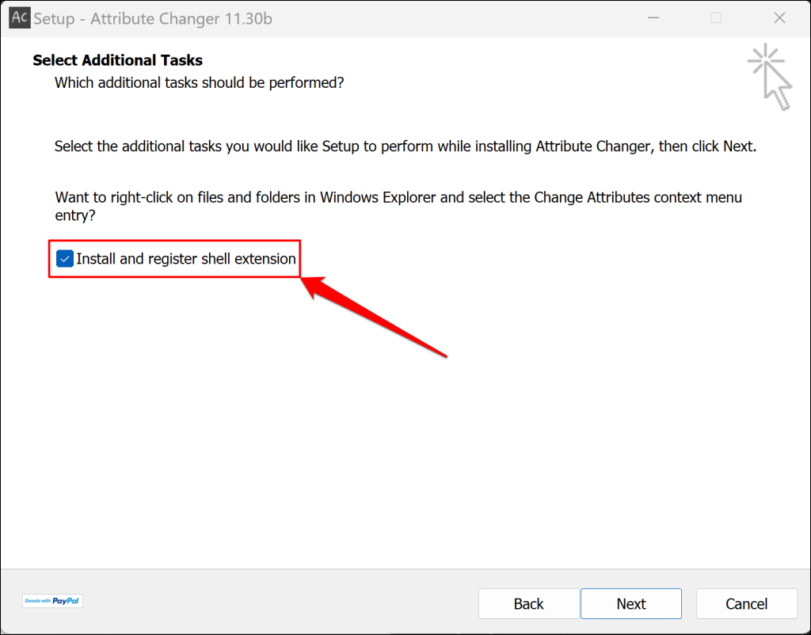Click the Next button
Image resolution: width=811 pixels, height=635 pixels.
(x=630, y=603)
